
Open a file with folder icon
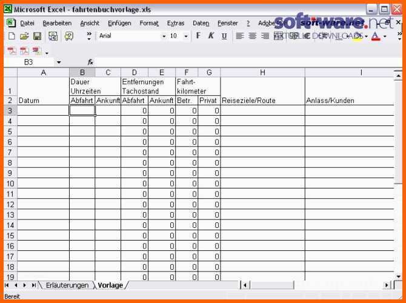(x=24, y=36)
